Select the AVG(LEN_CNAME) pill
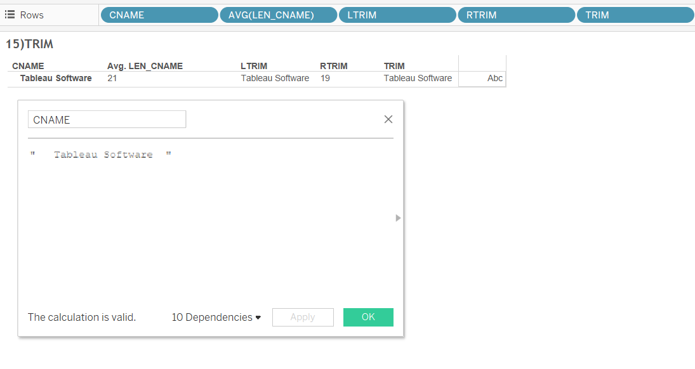This screenshot has width=695, height=369. pyautogui.click(x=279, y=15)
